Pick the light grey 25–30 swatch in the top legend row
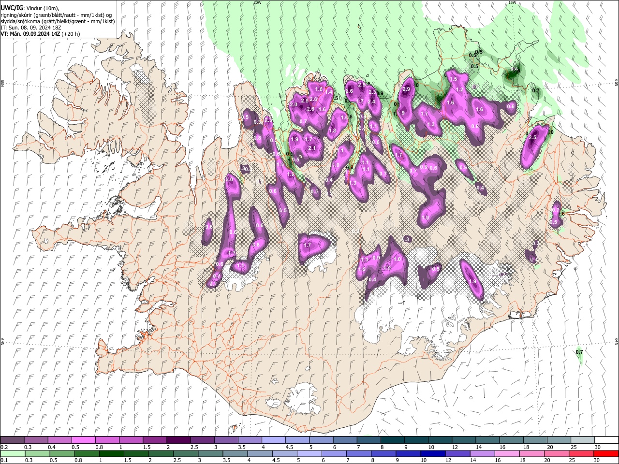The height and width of the screenshot is (464, 619). 583,440
